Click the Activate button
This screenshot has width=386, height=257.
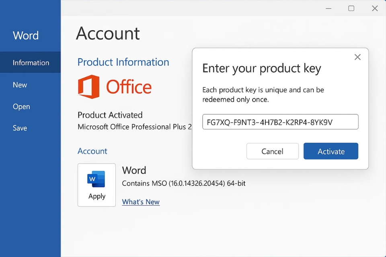pyautogui.click(x=331, y=151)
